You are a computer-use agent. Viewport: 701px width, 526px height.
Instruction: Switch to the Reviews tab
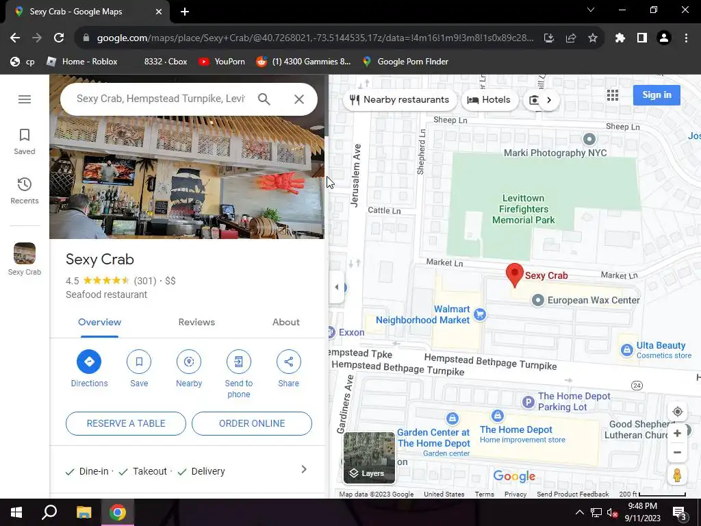(196, 322)
